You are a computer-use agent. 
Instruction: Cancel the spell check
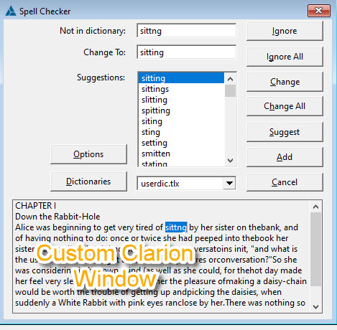tap(285, 182)
